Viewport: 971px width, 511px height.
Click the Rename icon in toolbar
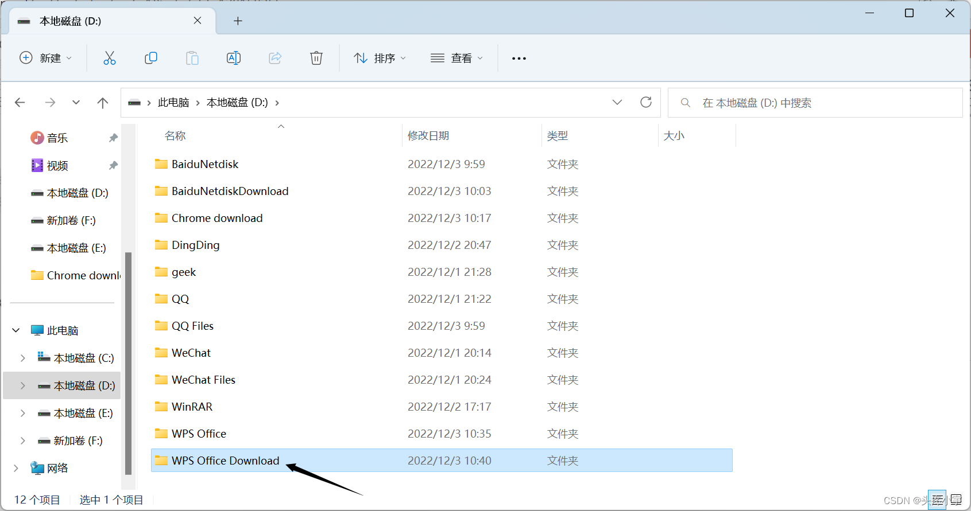click(x=234, y=58)
